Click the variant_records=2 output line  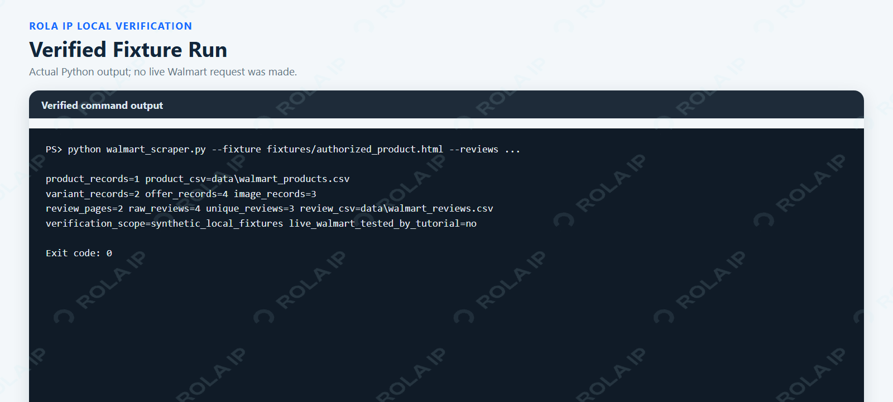181,194
